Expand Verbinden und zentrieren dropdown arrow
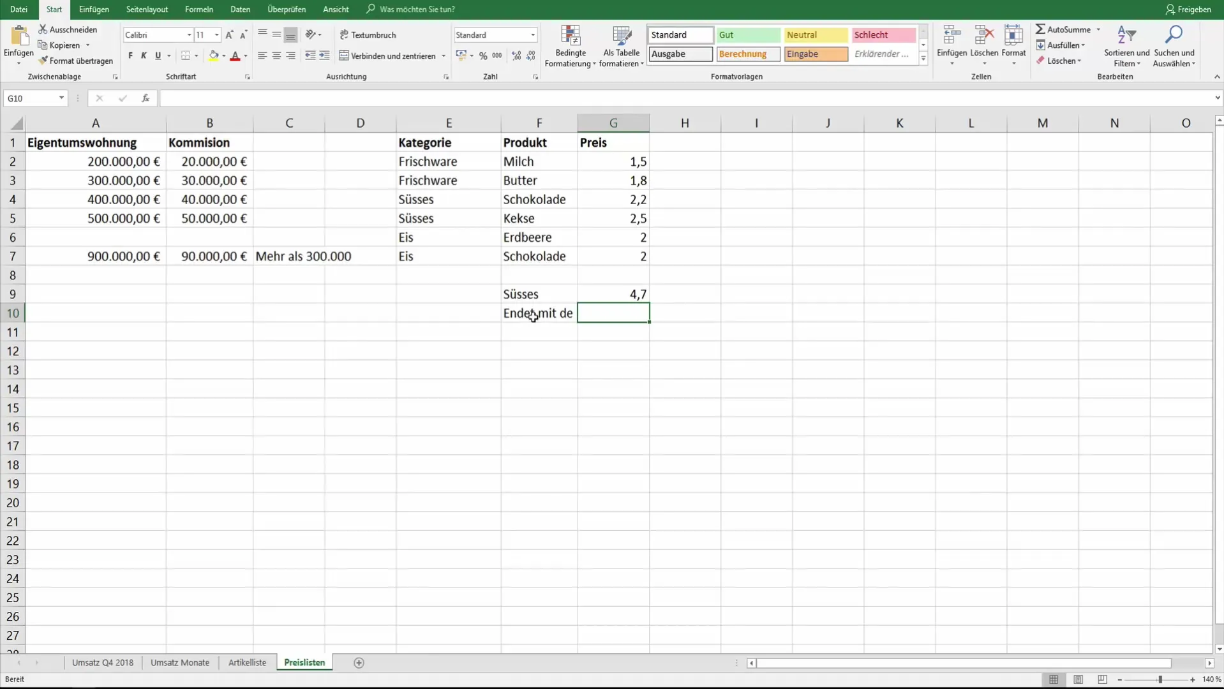Image resolution: width=1224 pixels, height=689 pixels. coord(443,56)
